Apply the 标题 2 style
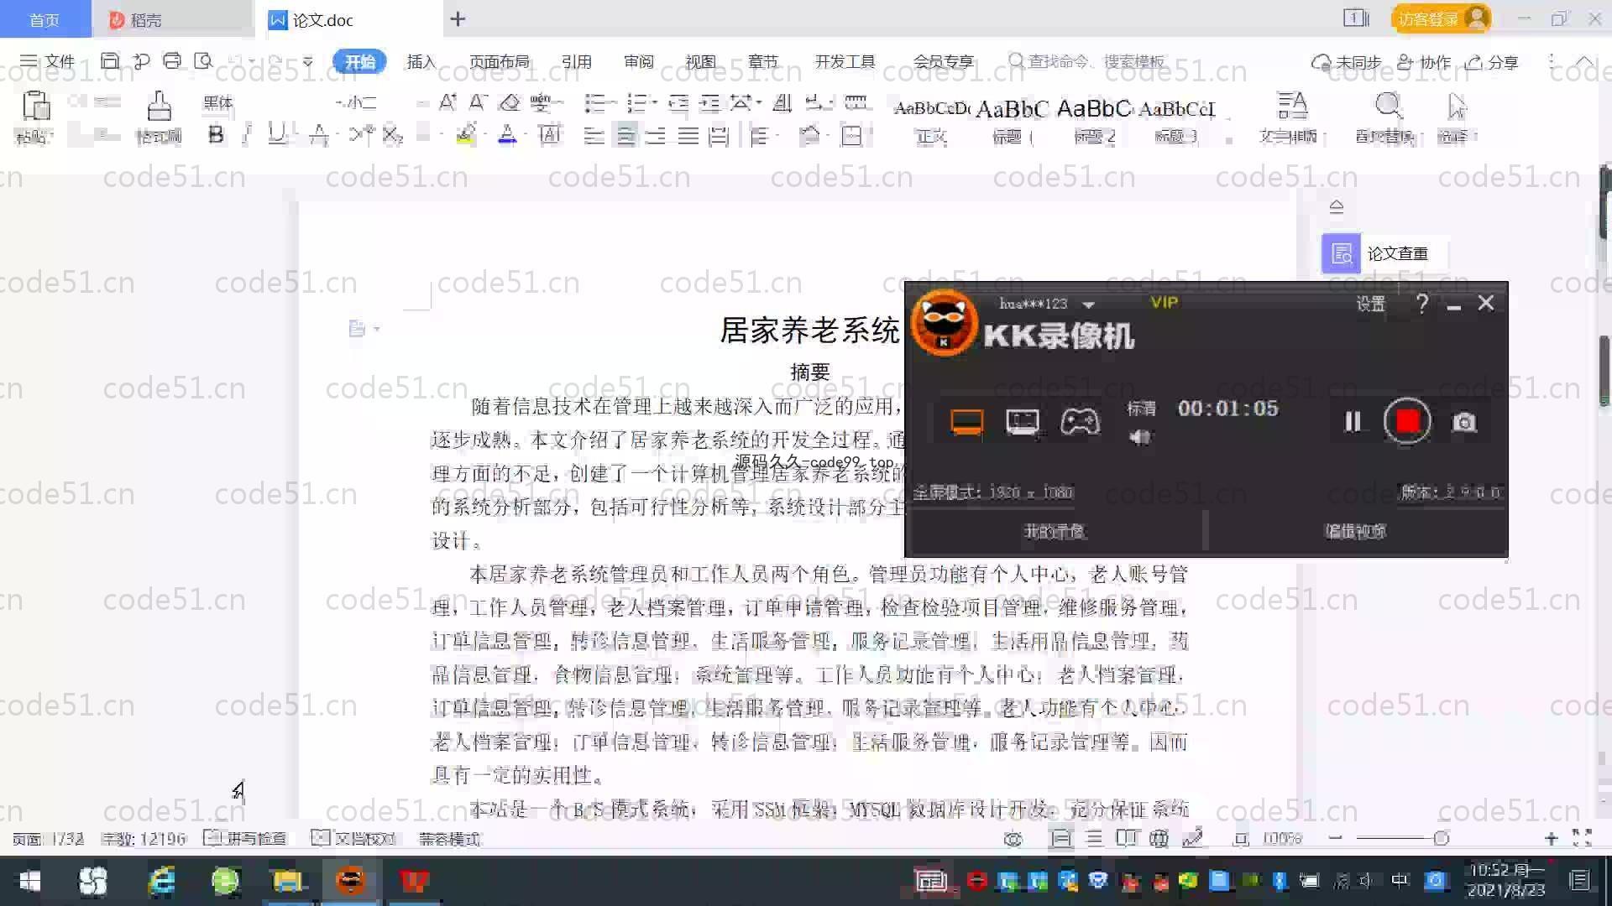Image resolution: width=1612 pixels, height=906 pixels. point(1094,120)
